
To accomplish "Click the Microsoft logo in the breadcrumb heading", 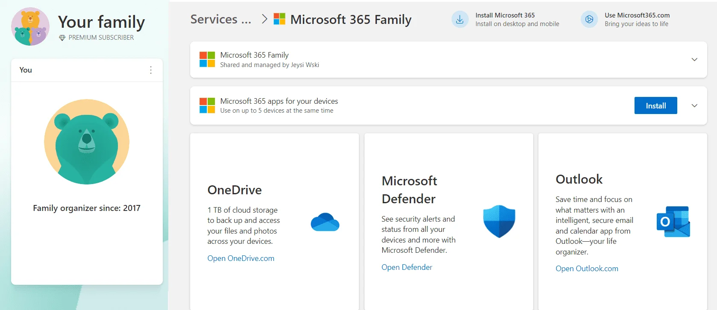I will [279, 19].
